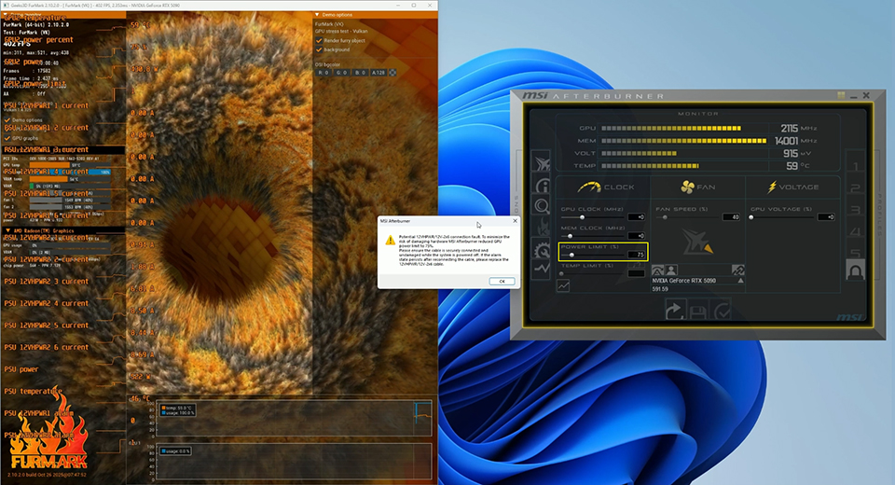Viewport: 895px width, 485px height.
Task: Toggle the profile lock padlock icon
Action: [854, 270]
